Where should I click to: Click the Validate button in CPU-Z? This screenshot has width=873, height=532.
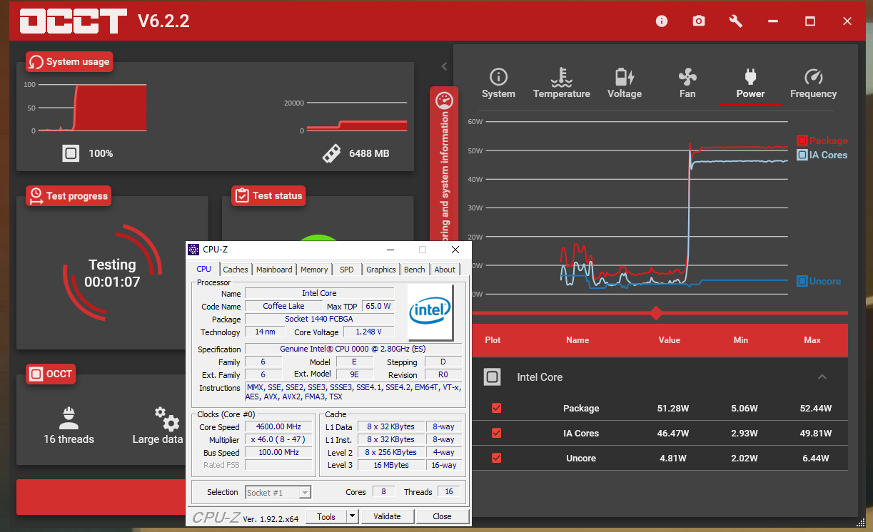tap(387, 516)
